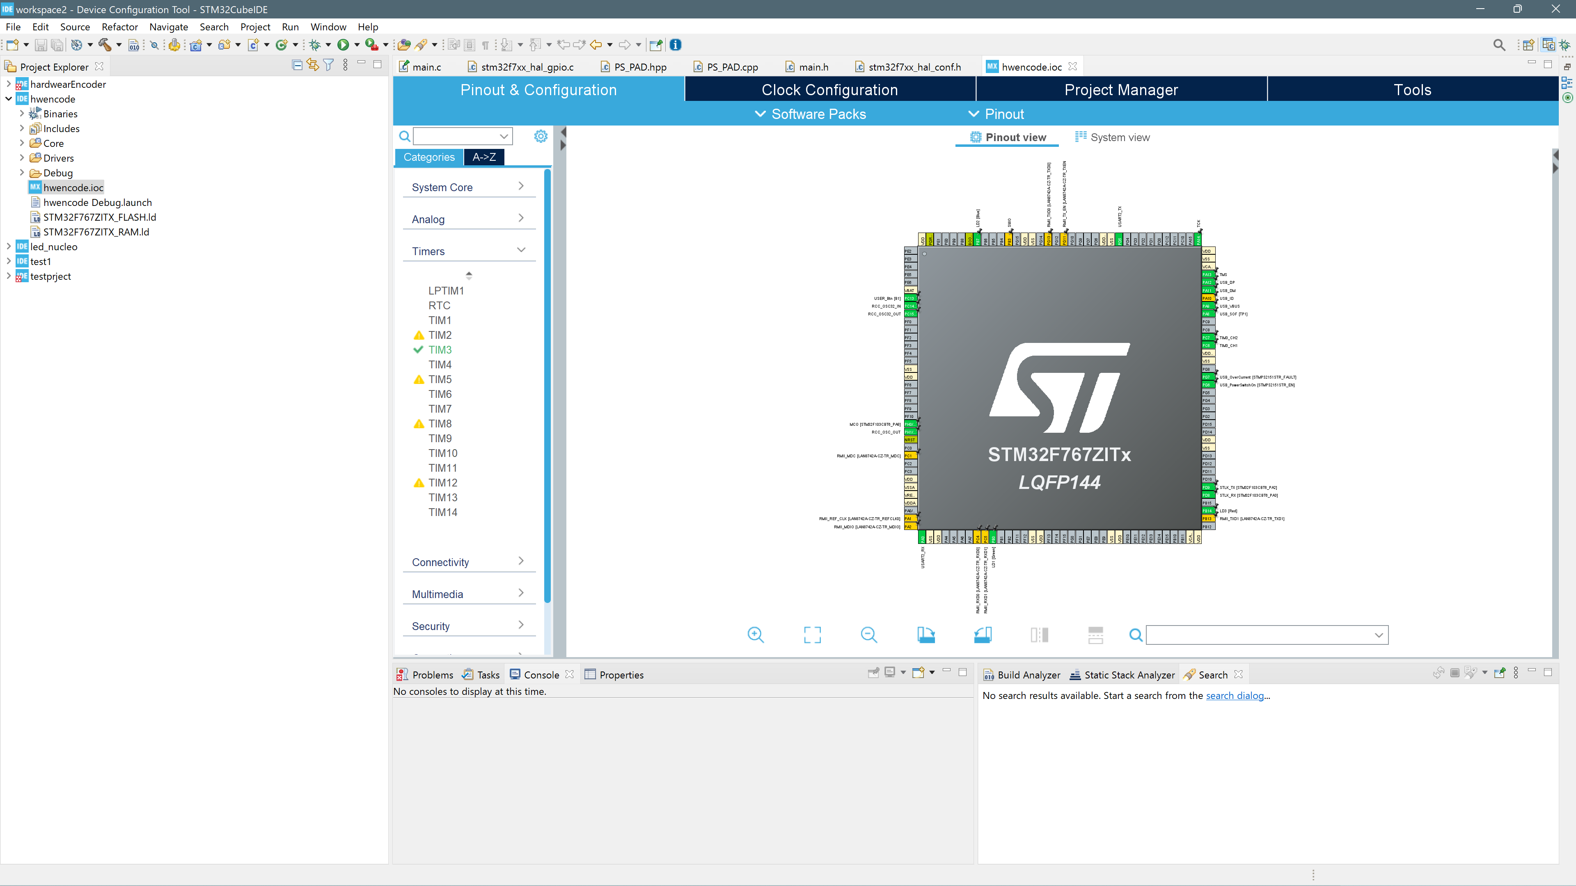Rotate the chip counterclockwise icon
The width and height of the screenshot is (1576, 886).
click(983, 635)
